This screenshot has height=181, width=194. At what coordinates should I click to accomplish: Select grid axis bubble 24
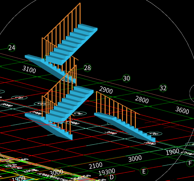point(12,48)
